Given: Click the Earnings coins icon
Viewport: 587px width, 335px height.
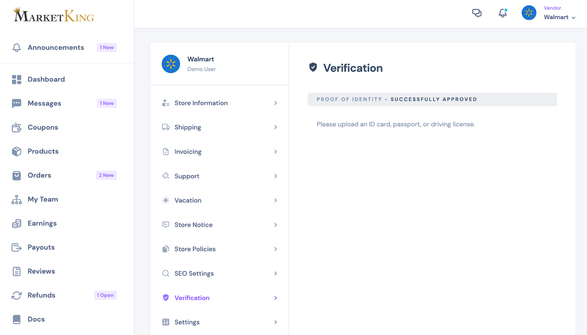Looking at the screenshot, I should click(x=17, y=224).
